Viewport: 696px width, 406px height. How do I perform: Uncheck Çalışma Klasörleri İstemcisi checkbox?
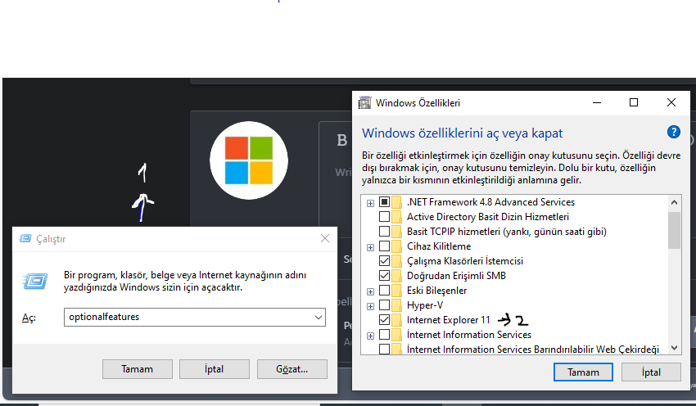(384, 260)
